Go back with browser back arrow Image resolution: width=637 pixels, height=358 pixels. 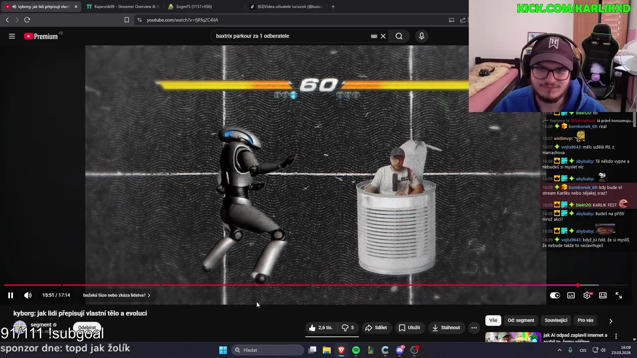click(7, 20)
